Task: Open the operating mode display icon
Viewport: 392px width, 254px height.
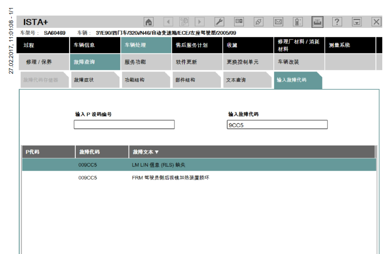Action: 239,22
